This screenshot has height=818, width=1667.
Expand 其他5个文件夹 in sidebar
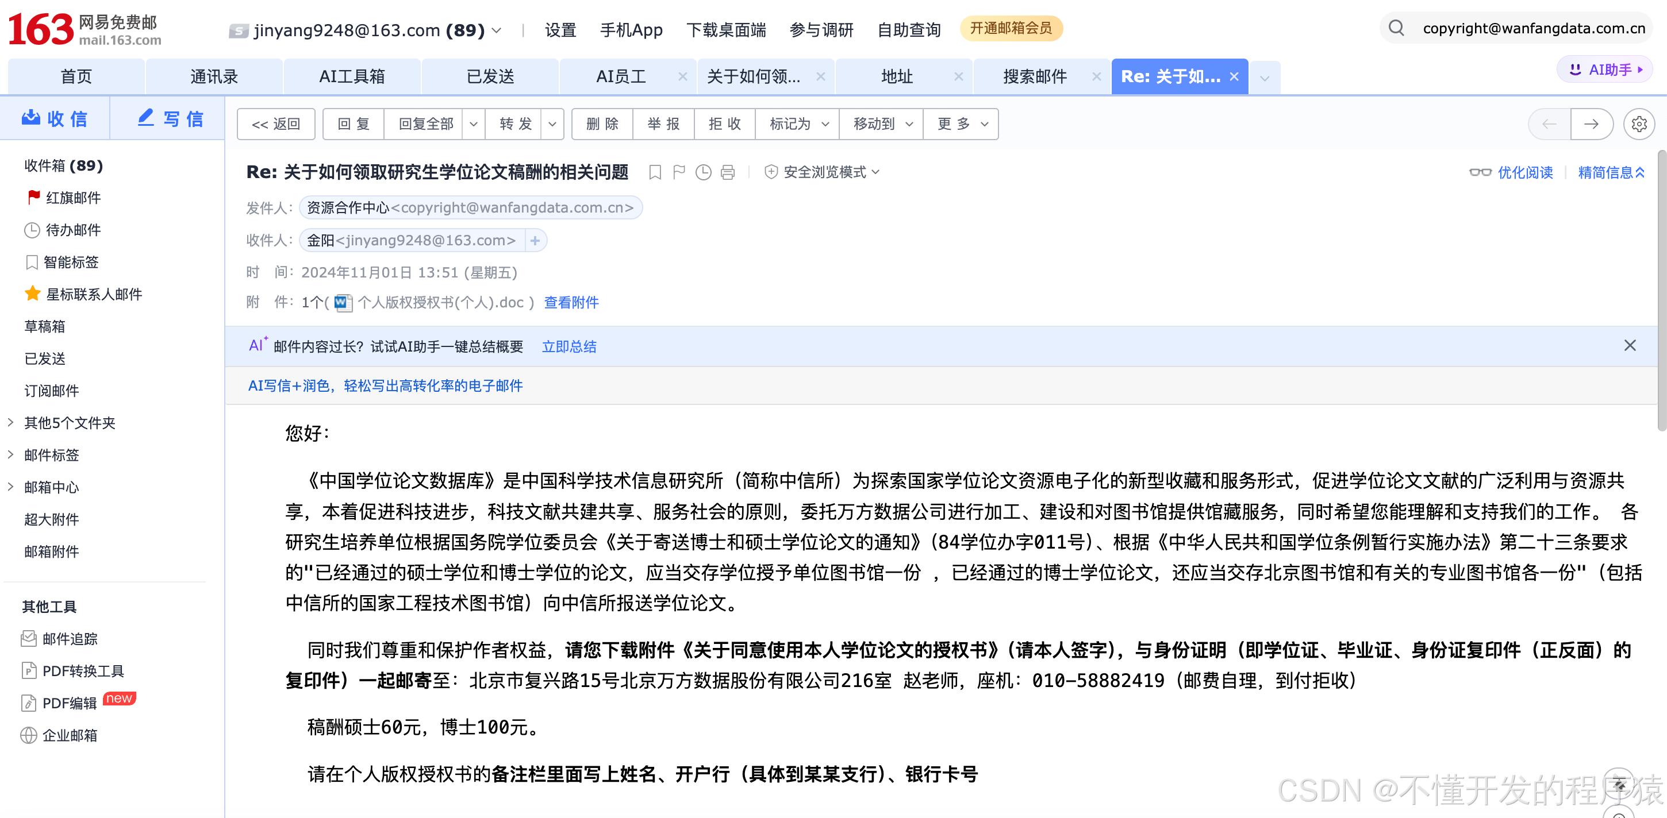coord(69,422)
